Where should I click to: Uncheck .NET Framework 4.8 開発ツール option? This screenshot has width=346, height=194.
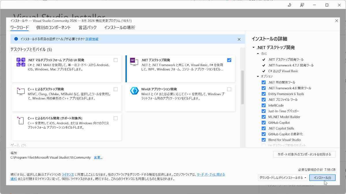click(x=264, y=88)
